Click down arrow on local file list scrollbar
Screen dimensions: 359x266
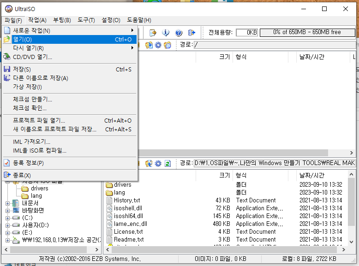click(x=352, y=242)
